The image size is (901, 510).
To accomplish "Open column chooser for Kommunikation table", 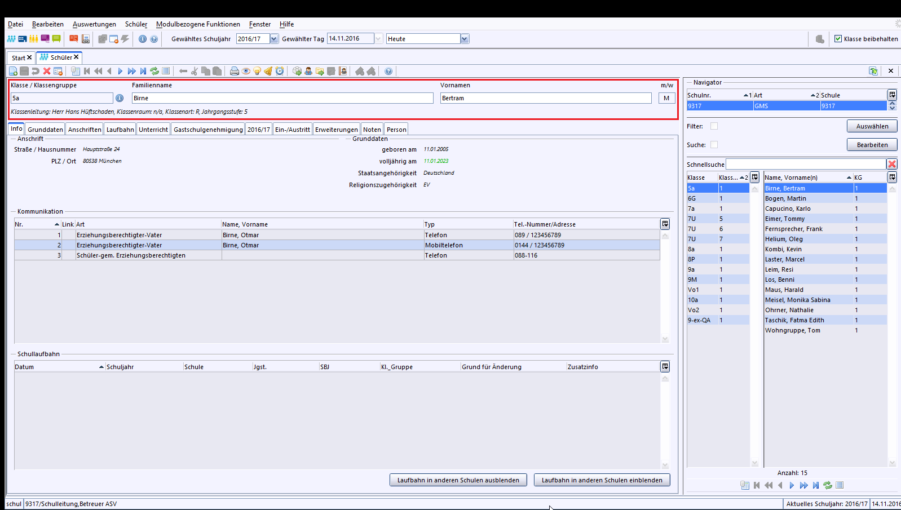I will pyautogui.click(x=665, y=224).
